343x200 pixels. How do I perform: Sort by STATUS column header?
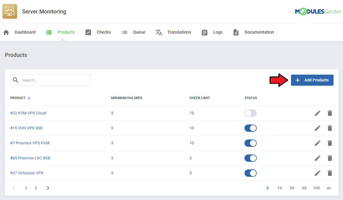click(251, 98)
